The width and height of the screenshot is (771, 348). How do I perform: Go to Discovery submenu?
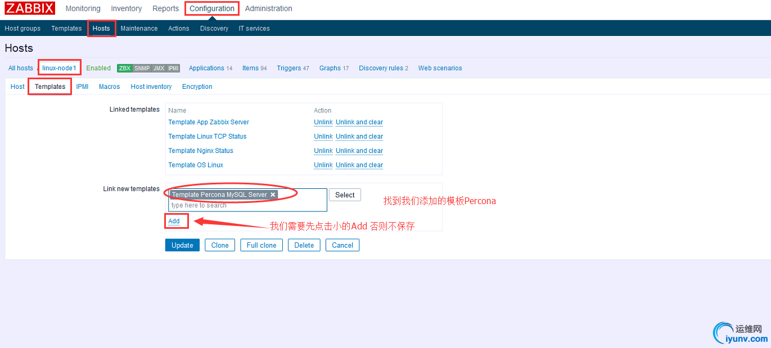click(214, 28)
